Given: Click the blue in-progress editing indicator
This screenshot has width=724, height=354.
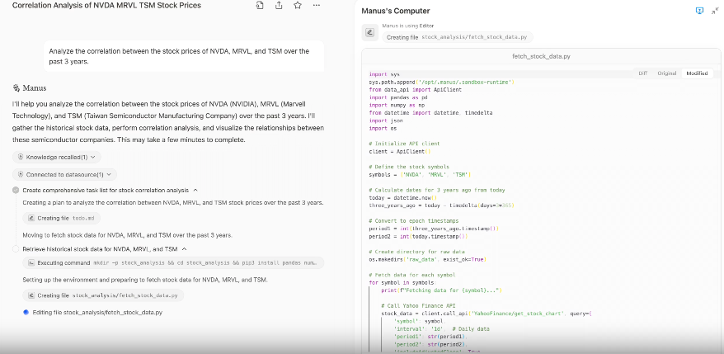Looking at the screenshot, I should point(26,313).
